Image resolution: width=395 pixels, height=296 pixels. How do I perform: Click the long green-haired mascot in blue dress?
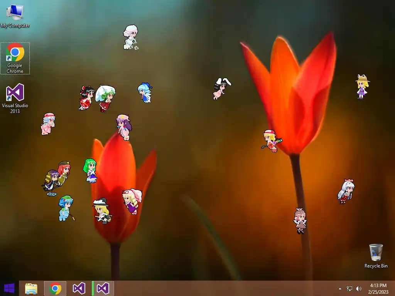point(90,170)
